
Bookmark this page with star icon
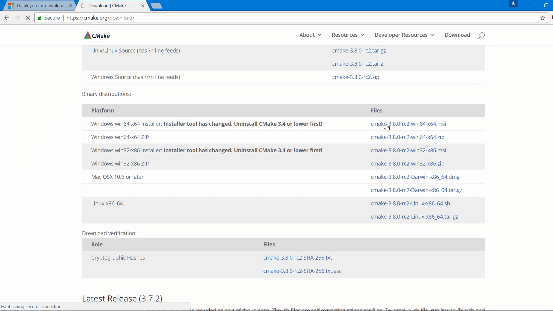click(x=543, y=18)
